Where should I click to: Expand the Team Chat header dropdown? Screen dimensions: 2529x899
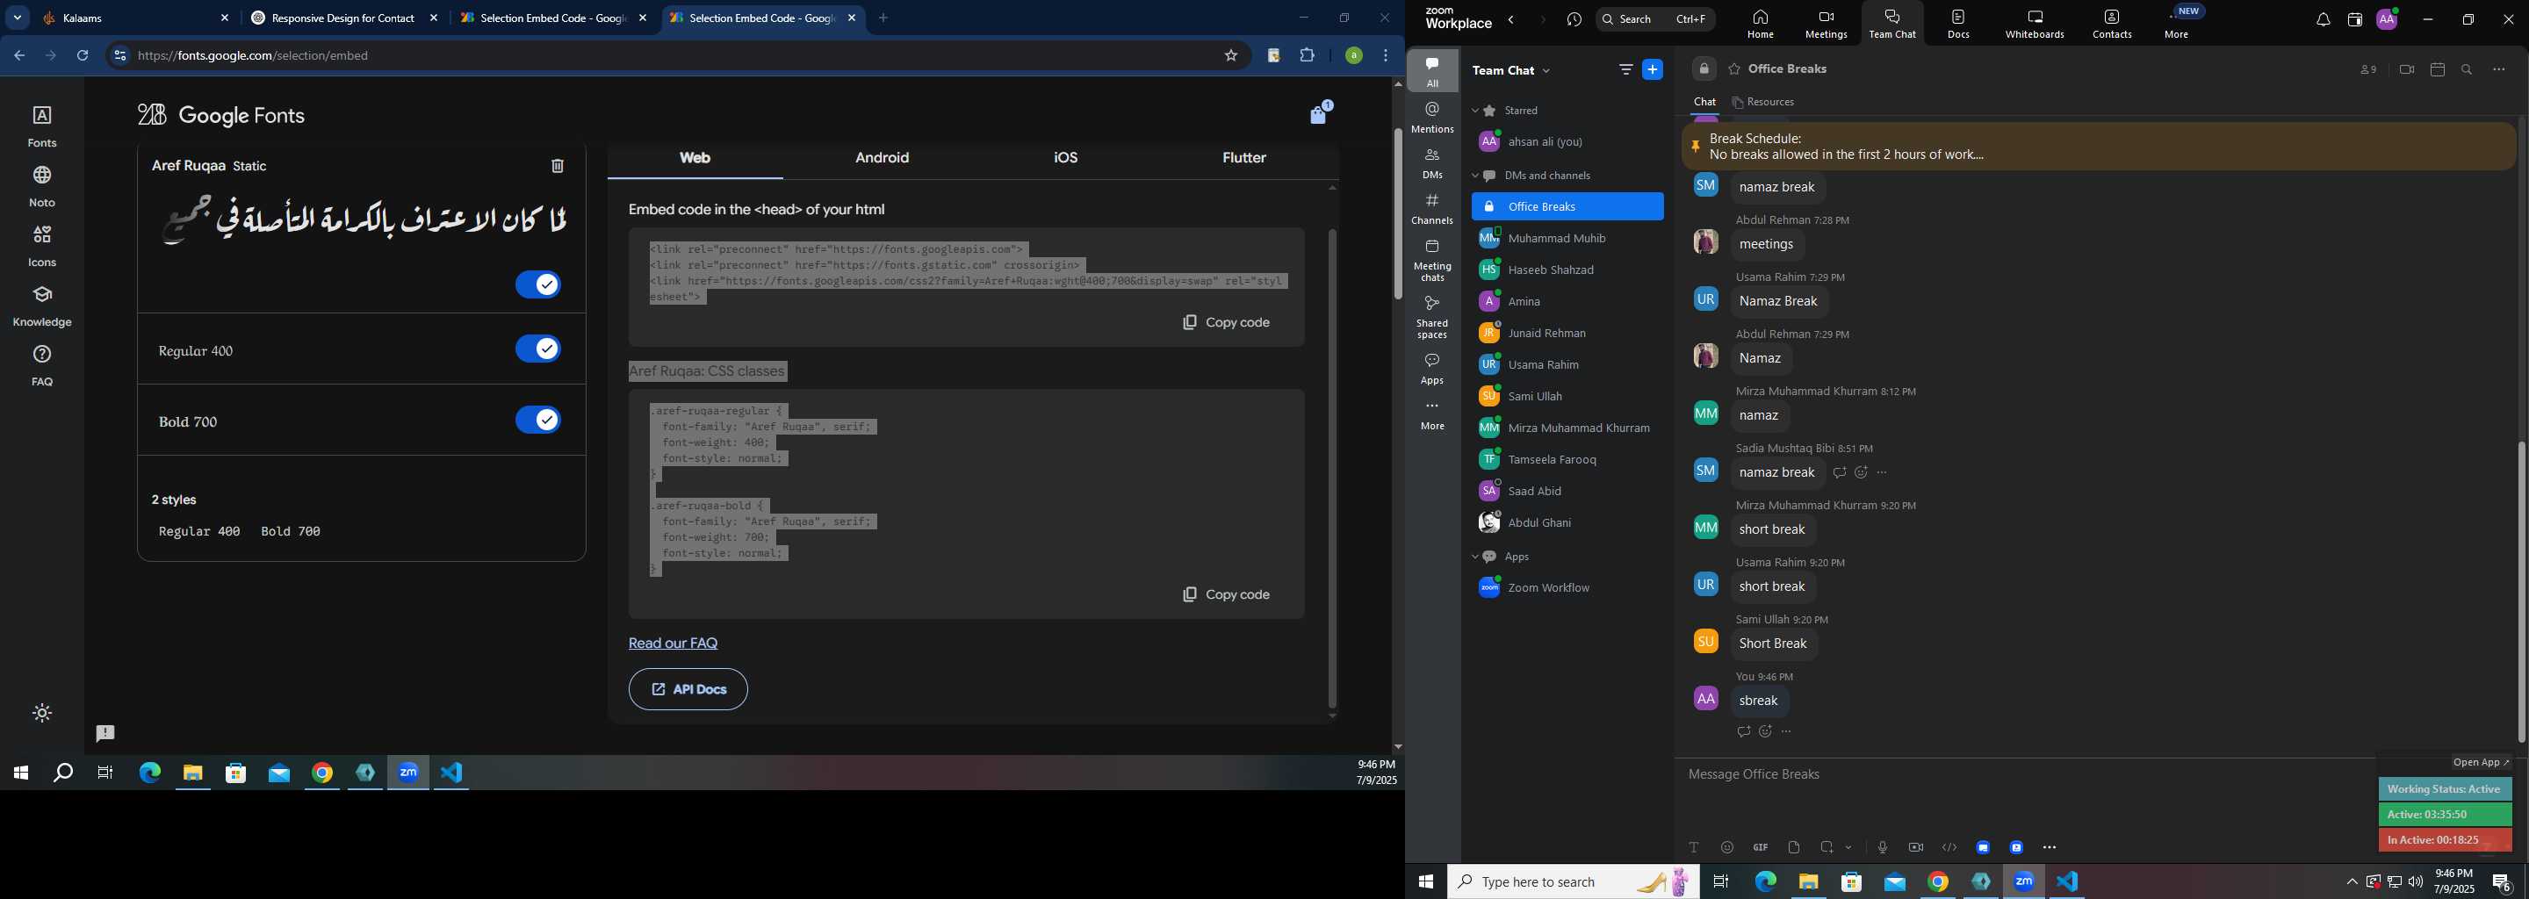[1547, 70]
